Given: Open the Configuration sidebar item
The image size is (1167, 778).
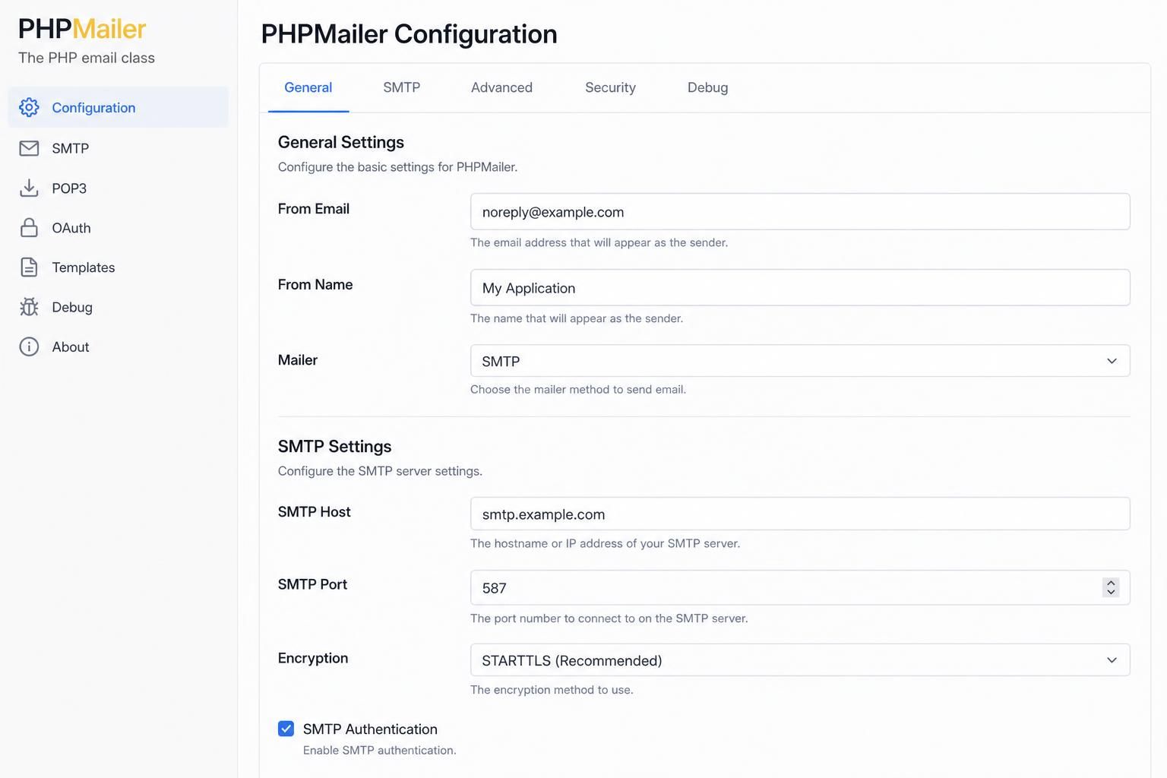Looking at the screenshot, I should pos(118,107).
